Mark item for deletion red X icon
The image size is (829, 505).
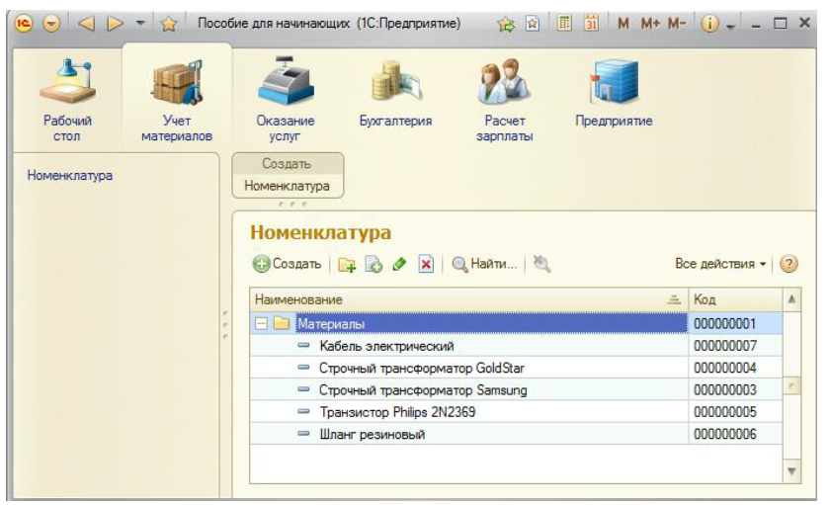[426, 264]
